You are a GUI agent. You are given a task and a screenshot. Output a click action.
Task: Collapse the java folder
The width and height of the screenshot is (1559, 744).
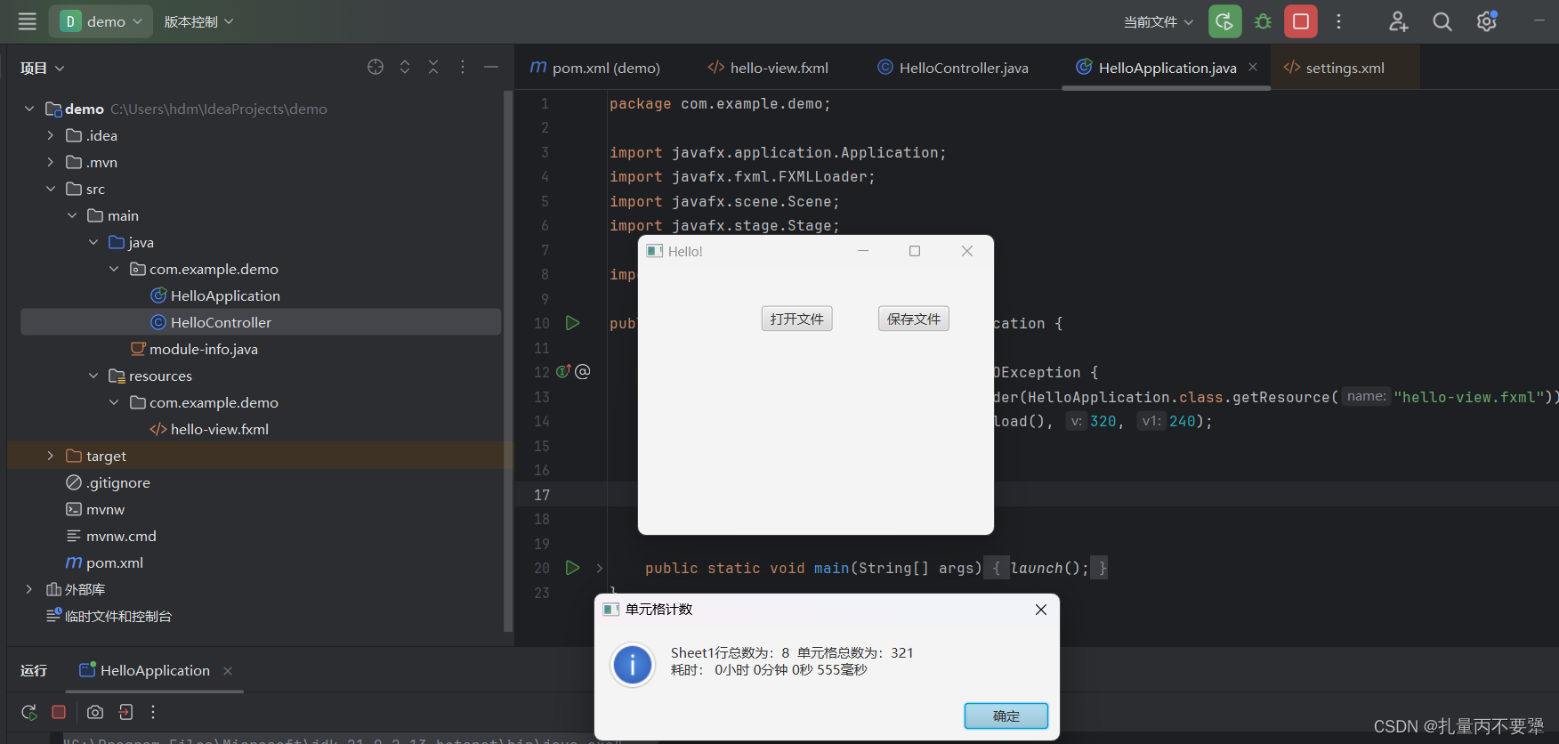93,242
